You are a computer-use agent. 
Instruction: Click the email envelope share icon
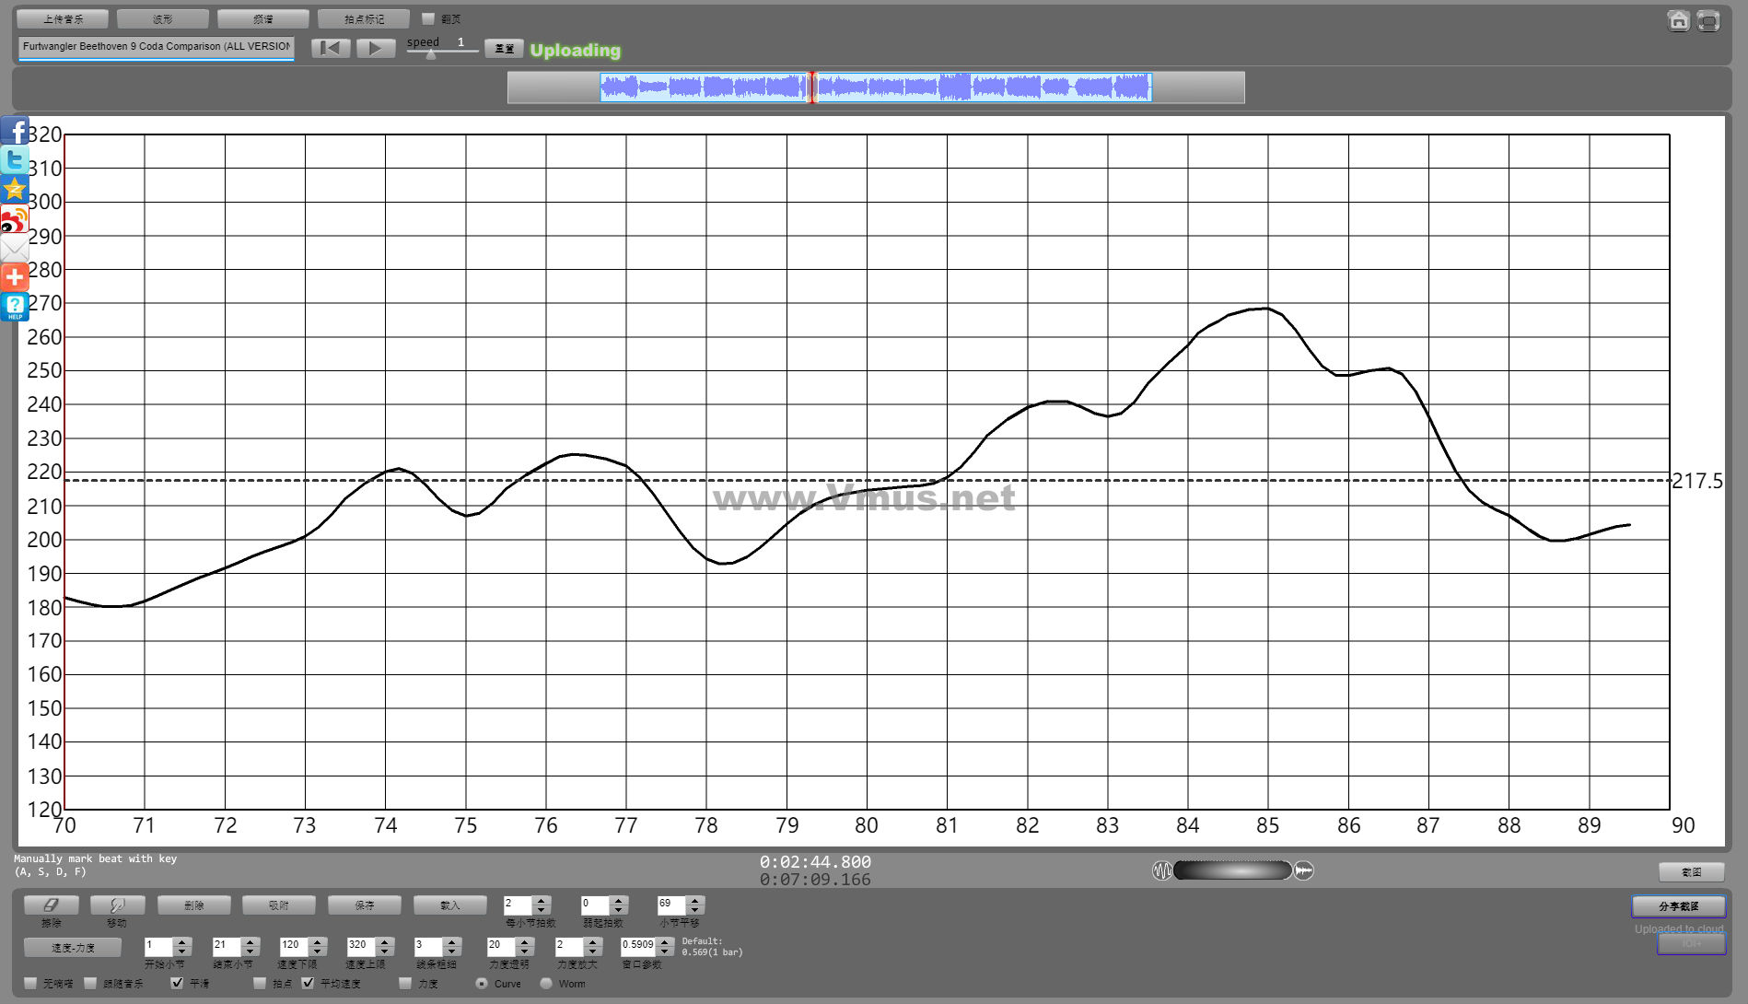pos(15,248)
